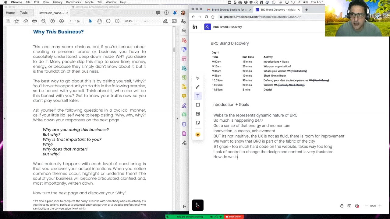This screenshot has width=390, height=219.
Task: Zoom out with the minus circle icon
Action: coord(108,21)
